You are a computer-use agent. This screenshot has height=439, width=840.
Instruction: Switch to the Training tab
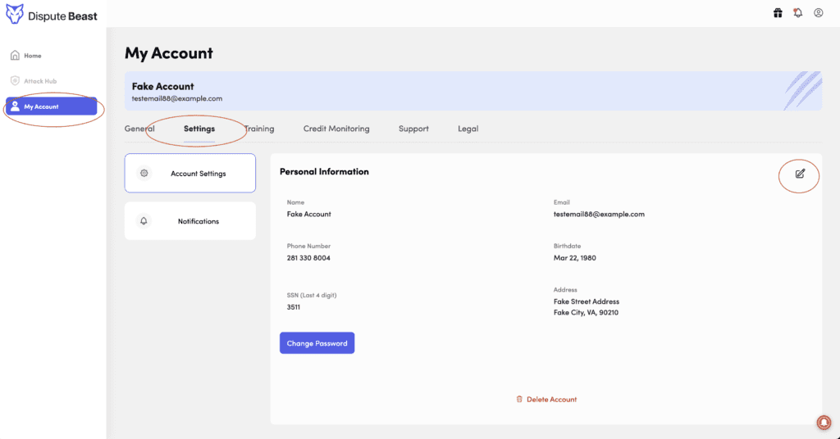(260, 129)
